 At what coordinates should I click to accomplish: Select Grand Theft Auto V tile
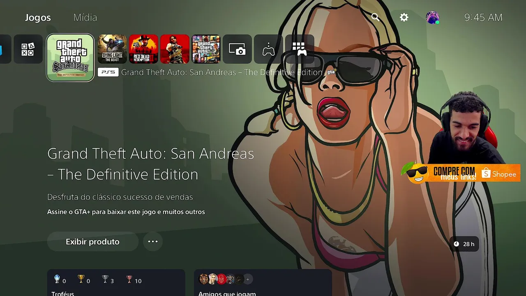point(206,49)
